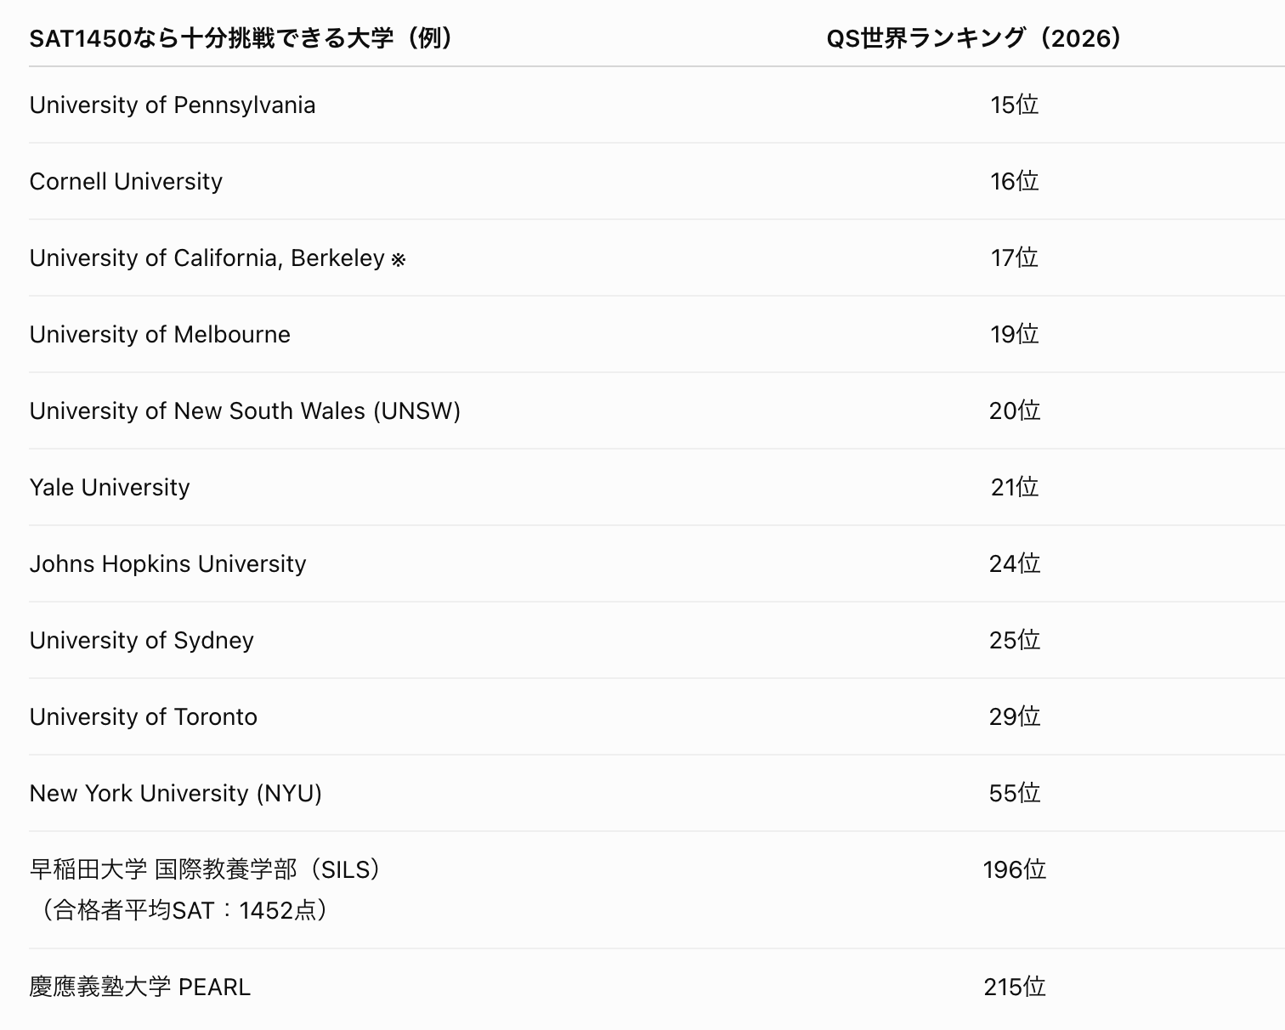The width and height of the screenshot is (1285, 1030).
Task: Click the 15位 ranking value
Action: 1014,105
